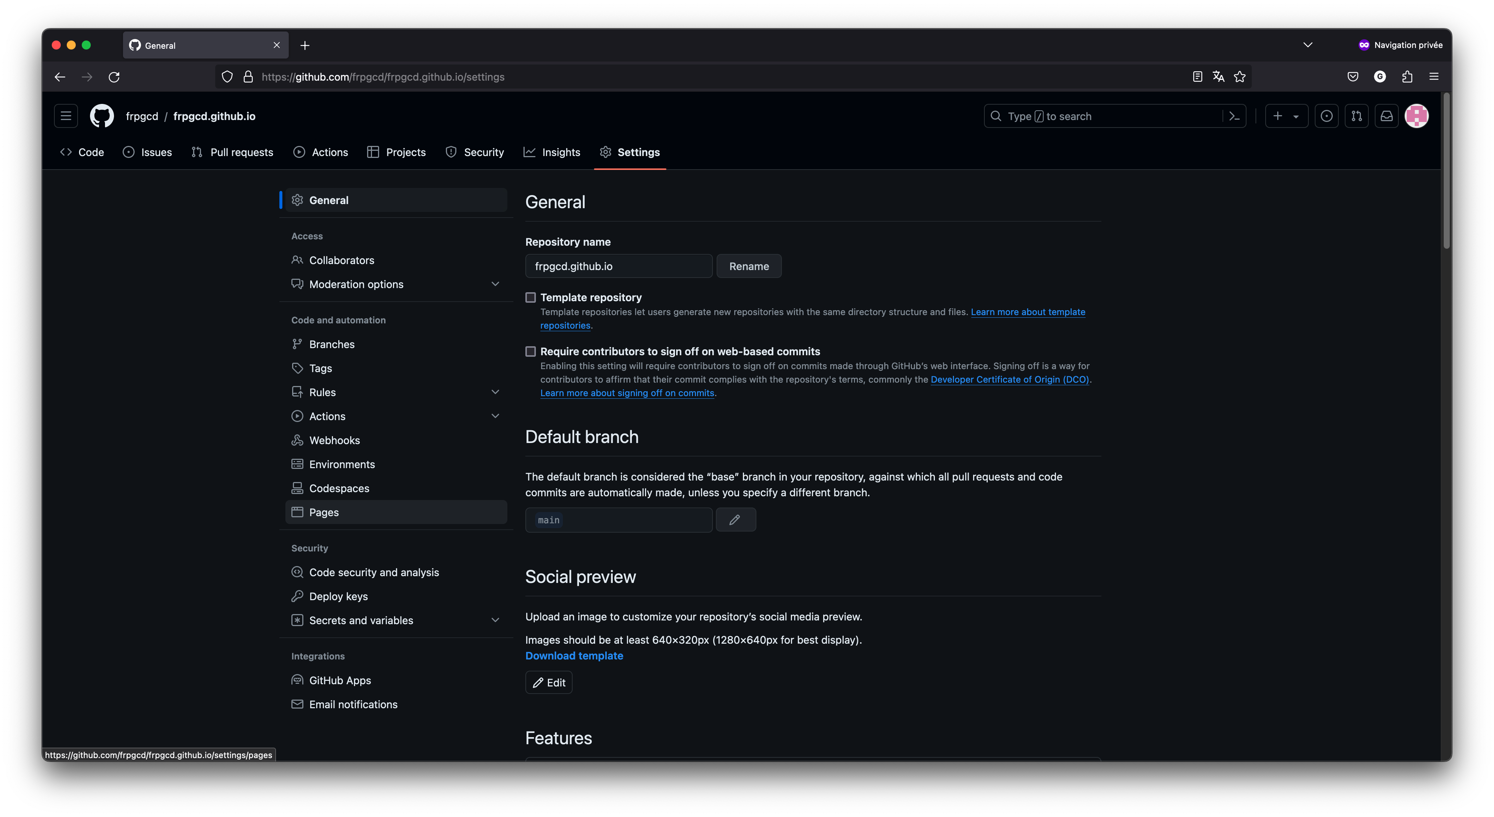The image size is (1494, 817).
Task: Expand the Rules section chevron
Action: click(495, 392)
